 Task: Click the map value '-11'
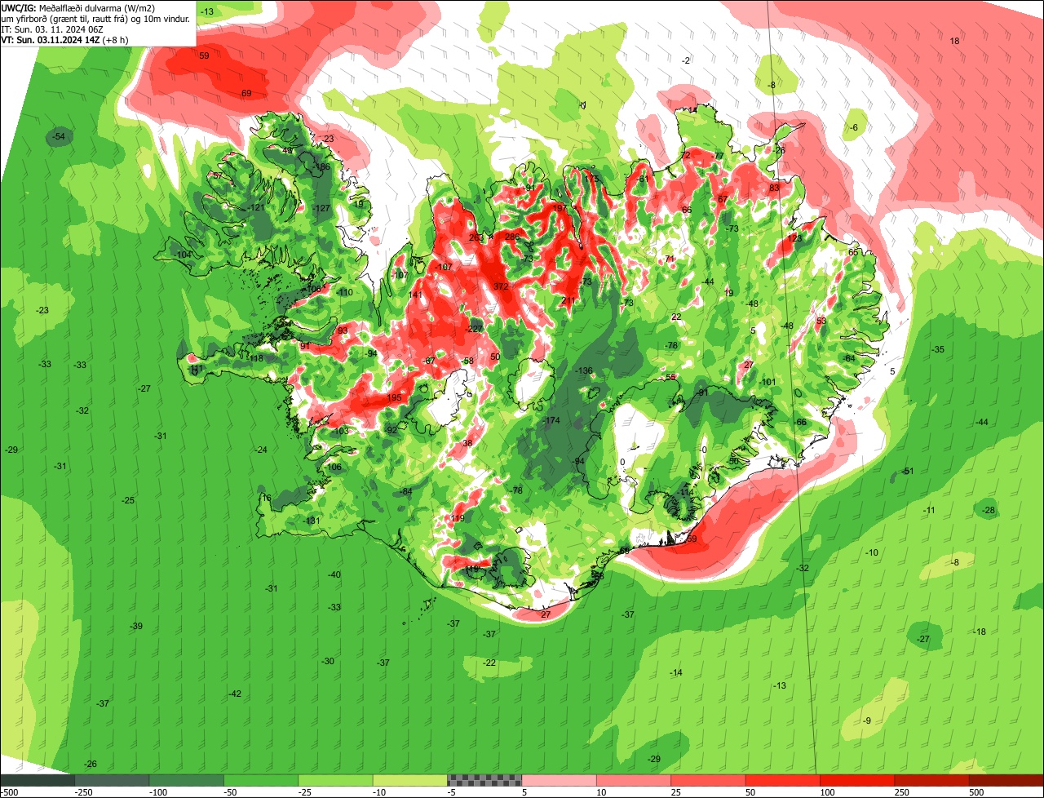[x=929, y=510]
